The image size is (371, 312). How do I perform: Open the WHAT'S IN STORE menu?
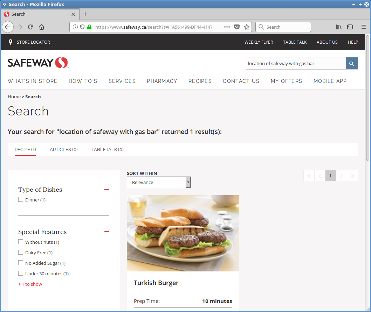[x=33, y=81]
